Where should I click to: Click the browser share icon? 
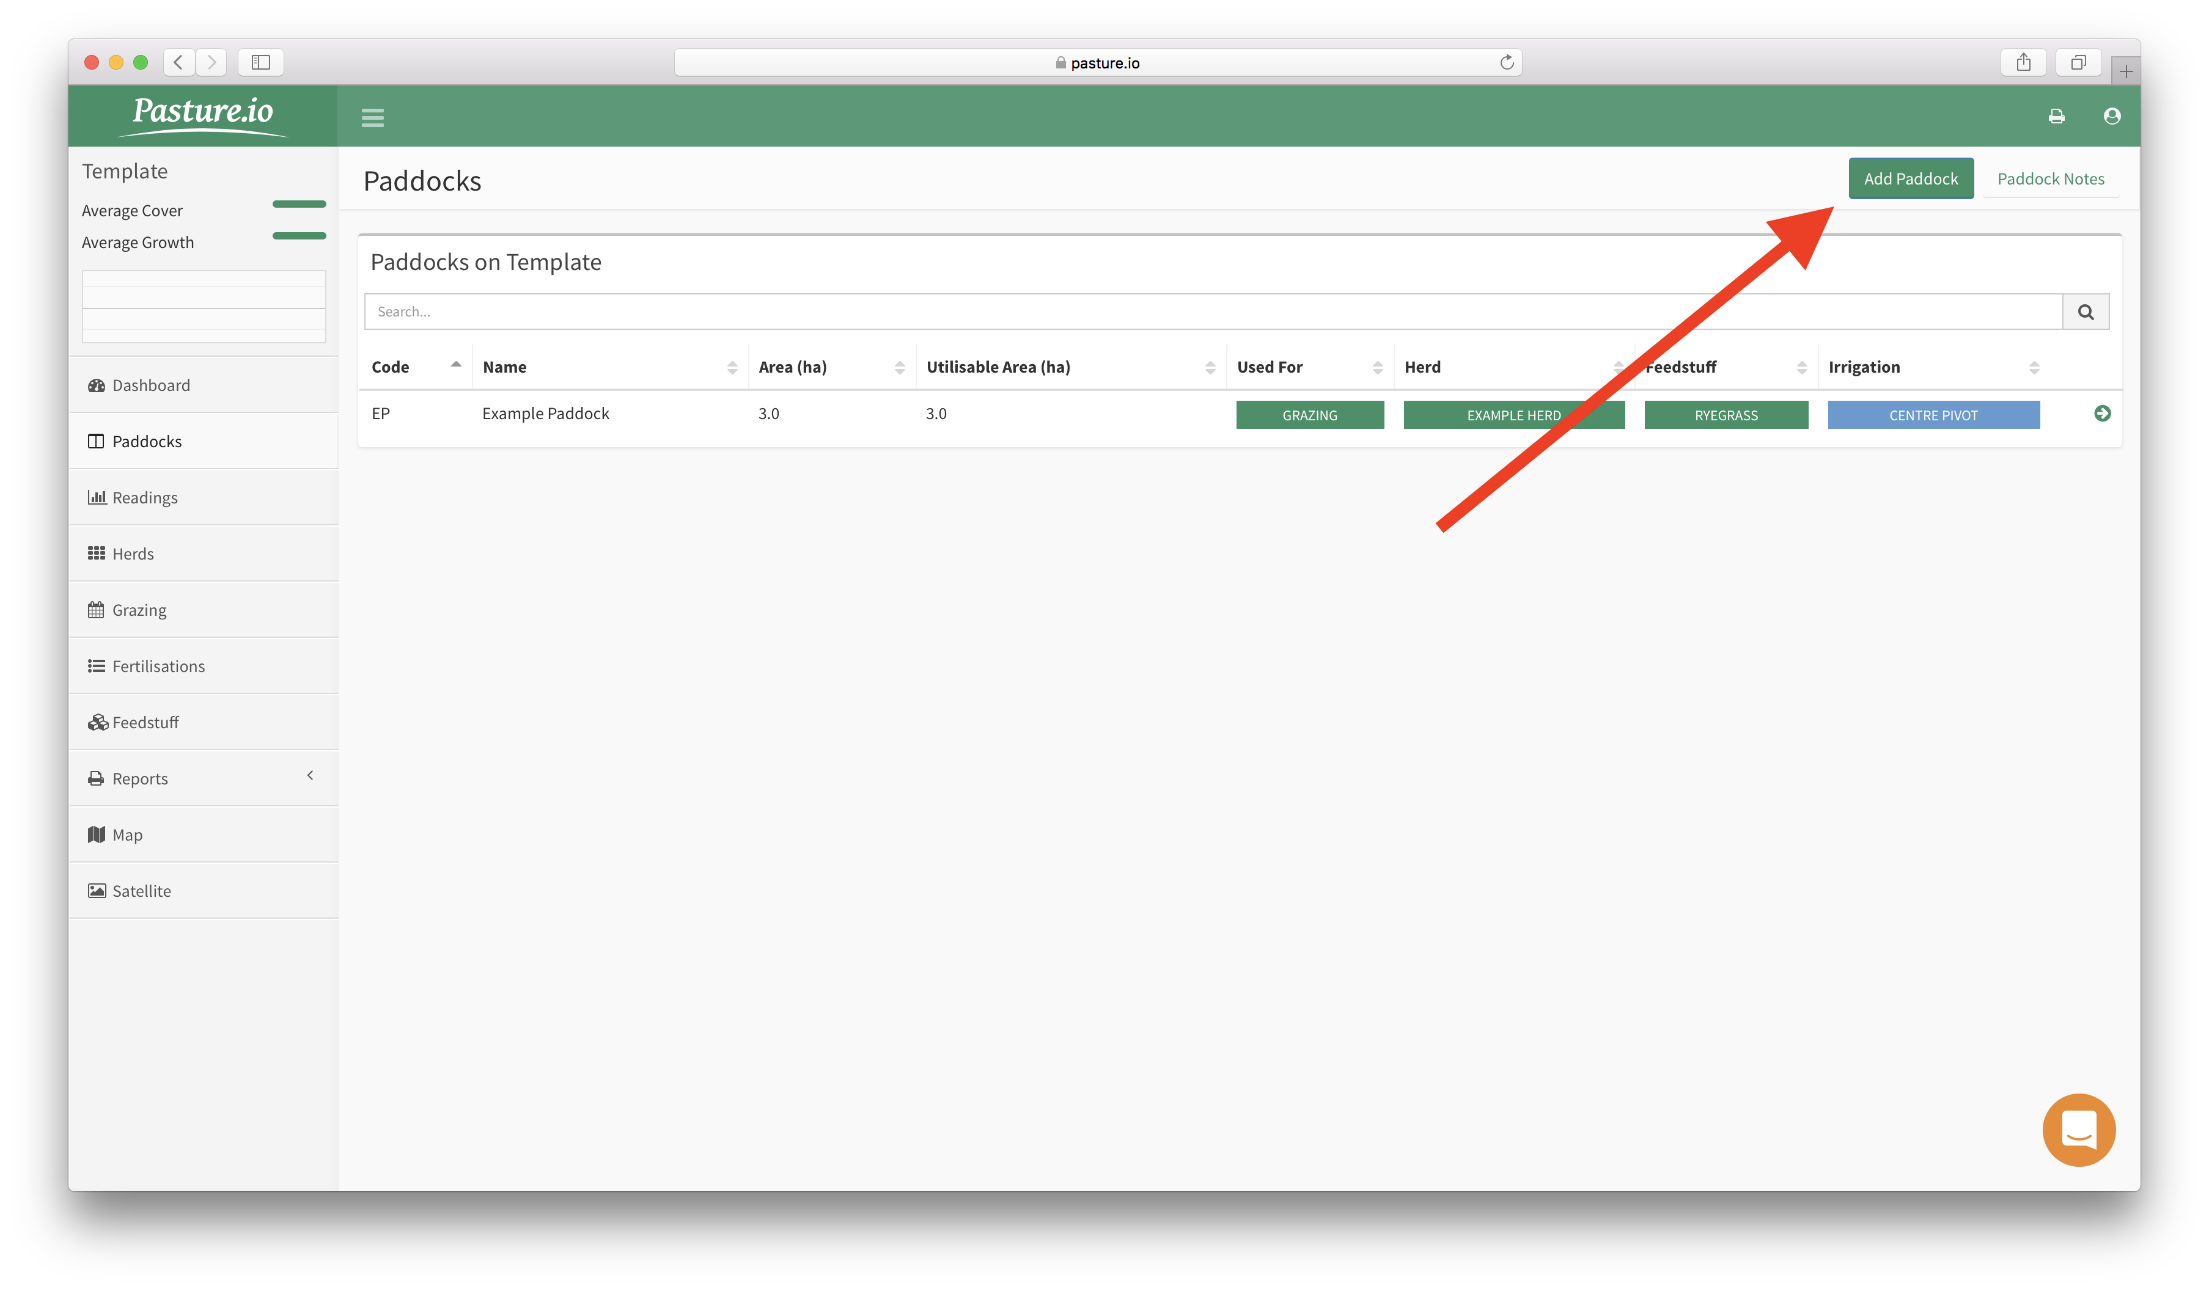(x=2023, y=62)
